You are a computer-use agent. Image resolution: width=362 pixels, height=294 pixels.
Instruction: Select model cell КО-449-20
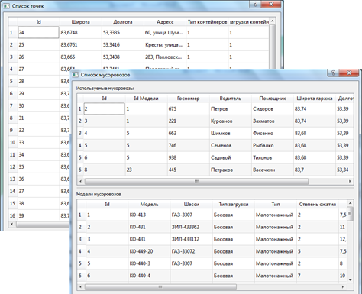[149, 251]
